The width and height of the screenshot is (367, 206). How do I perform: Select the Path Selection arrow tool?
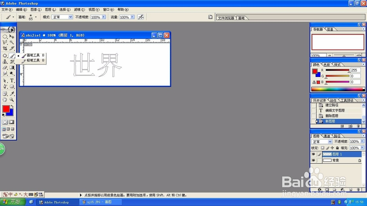pos(5,81)
